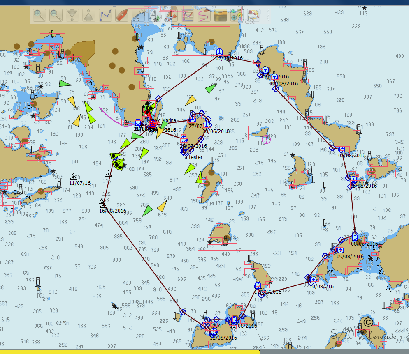Click the track pencil icon in toolbar

tap(204, 16)
